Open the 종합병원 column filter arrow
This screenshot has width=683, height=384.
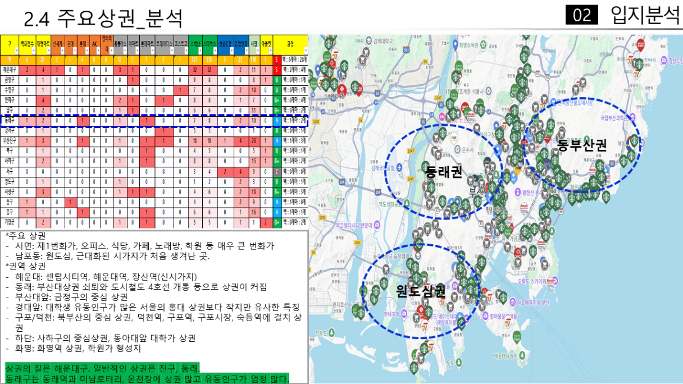click(247, 51)
